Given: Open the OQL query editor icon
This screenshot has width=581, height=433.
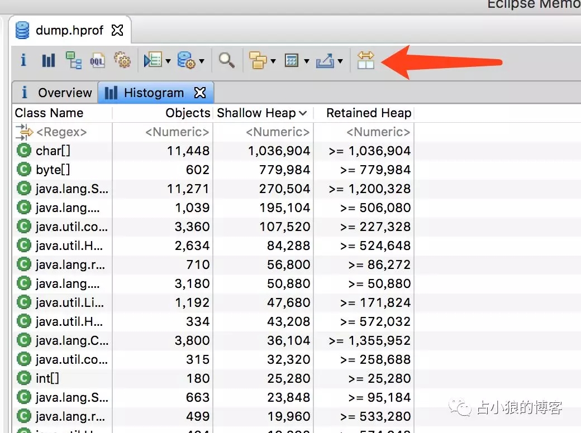Looking at the screenshot, I should 97,61.
